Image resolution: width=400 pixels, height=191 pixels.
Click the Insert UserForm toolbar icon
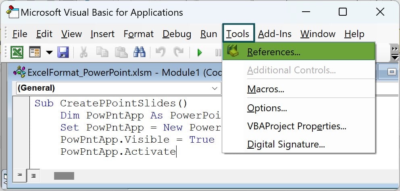(35, 52)
